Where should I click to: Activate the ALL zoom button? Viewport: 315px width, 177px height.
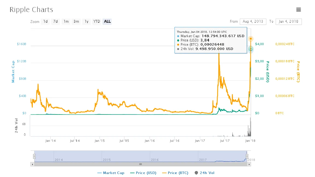click(107, 22)
